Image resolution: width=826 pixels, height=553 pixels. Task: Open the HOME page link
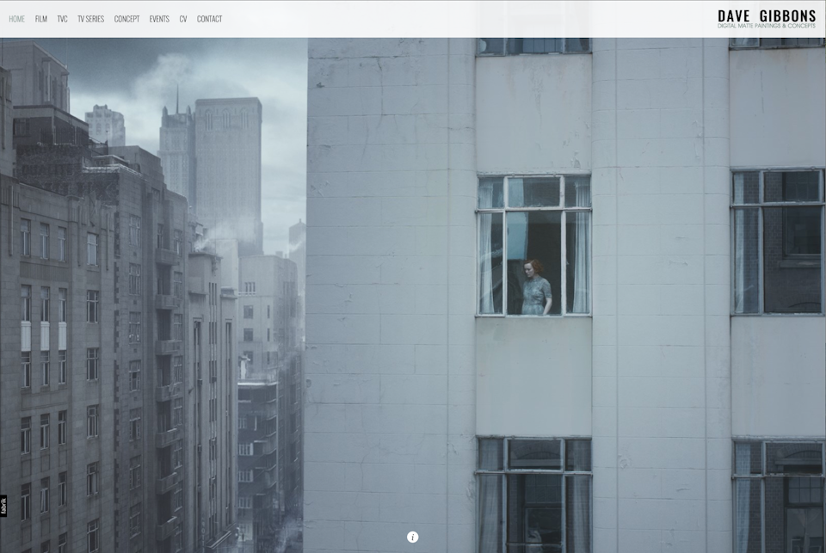tap(17, 19)
